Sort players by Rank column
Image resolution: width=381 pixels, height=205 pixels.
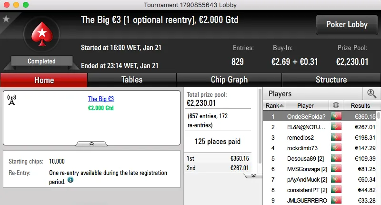click(x=275, y=105)
